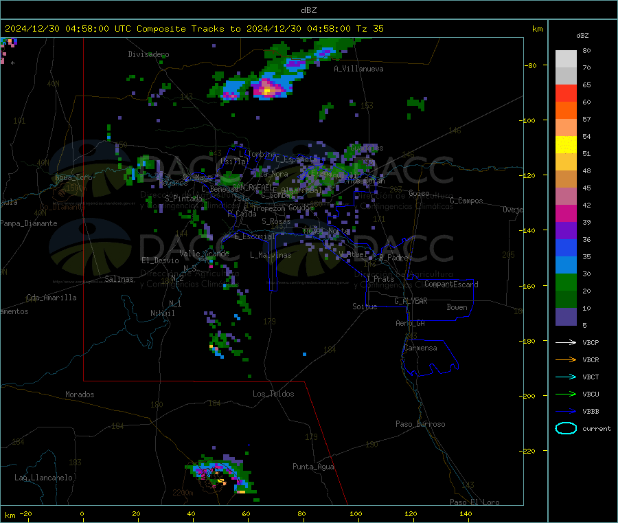
Task: Click the 'Paso_El_Loro' map label
Action: coord(474,502)
